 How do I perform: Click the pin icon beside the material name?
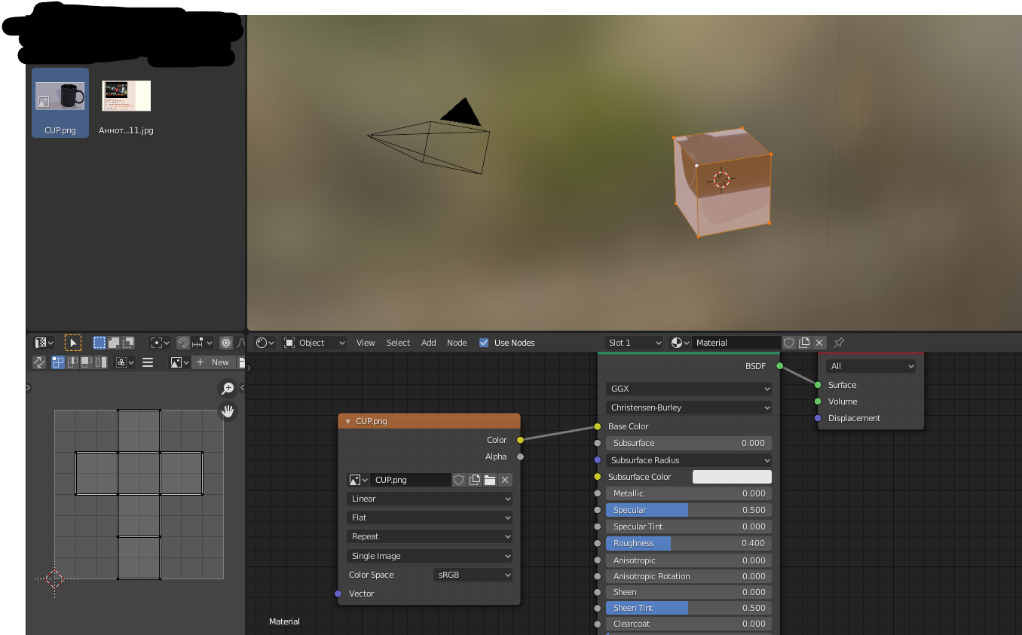(x=839, y=343)
